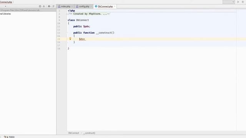Click the yellow lightbulb intention icon
Viewport: 246px width, 138px height.
(70, 39)
